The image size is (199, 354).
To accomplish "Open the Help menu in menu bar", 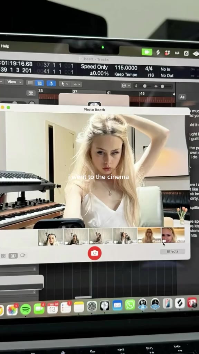I will pyautogui.click(x=5, y=46).
